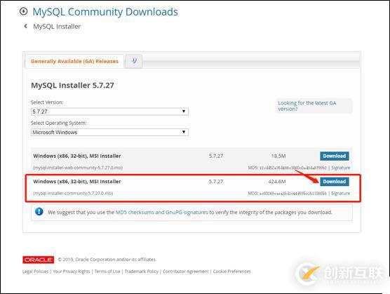The width and height of the screenshot is (390, 294).
Task: Click file name mysql-installer-community-5.7.27.0.msi
Action: point(73,193)
